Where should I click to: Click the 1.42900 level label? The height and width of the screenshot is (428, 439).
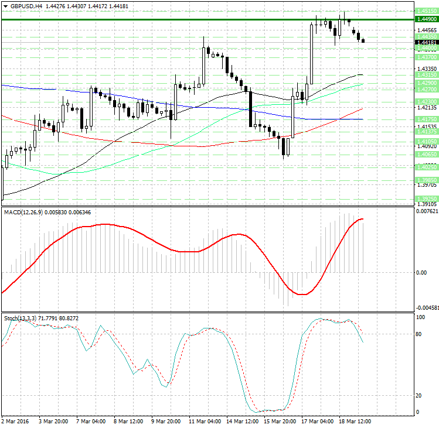(427, 83)
